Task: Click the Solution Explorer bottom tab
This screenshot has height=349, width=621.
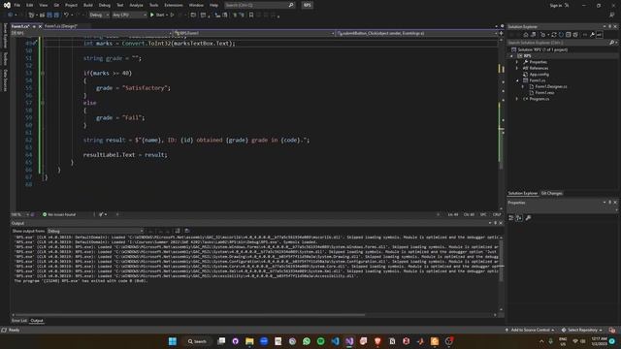Action: (523, 193)
